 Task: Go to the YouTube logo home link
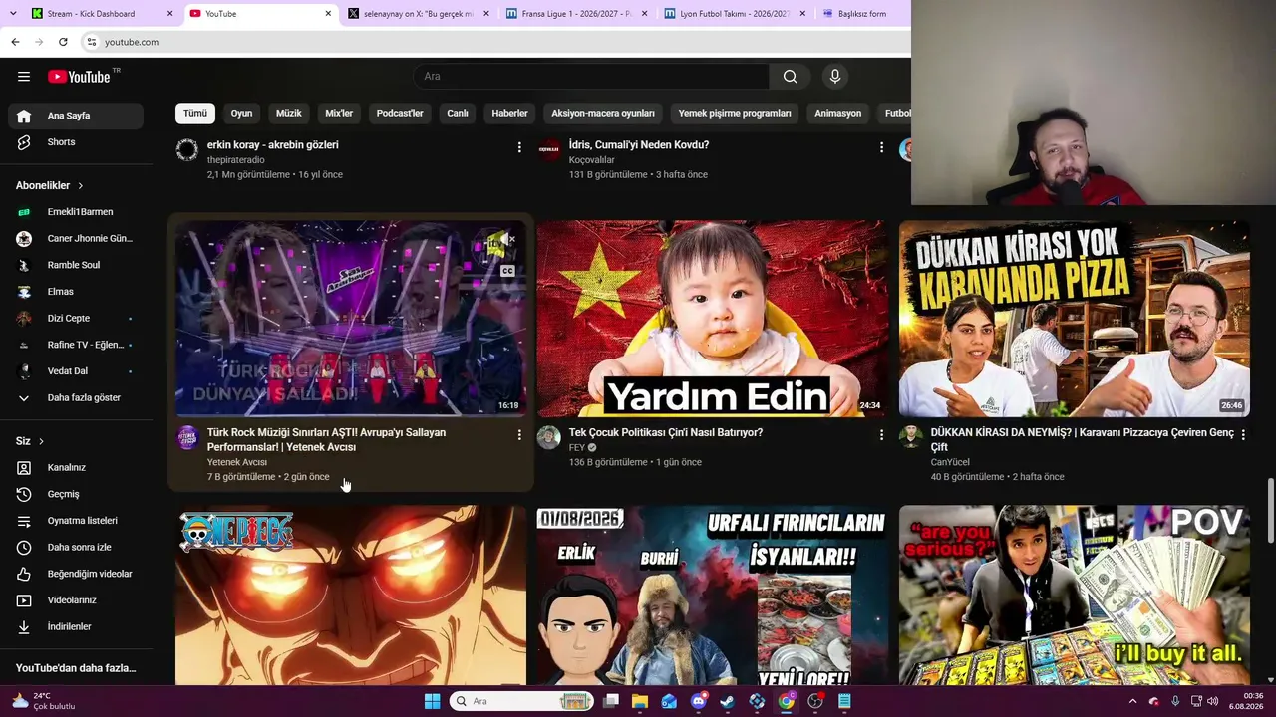pos(79,77)
